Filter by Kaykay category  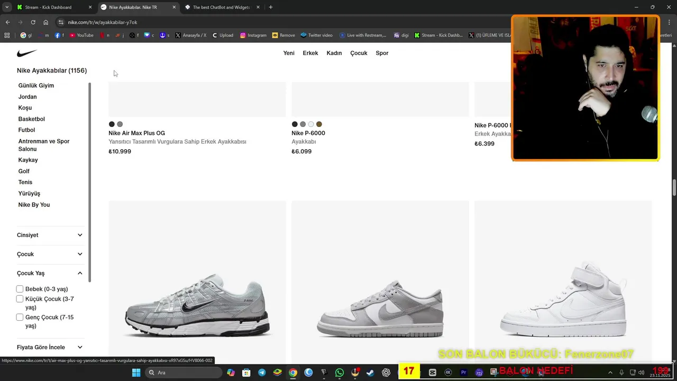pos(28,160)
